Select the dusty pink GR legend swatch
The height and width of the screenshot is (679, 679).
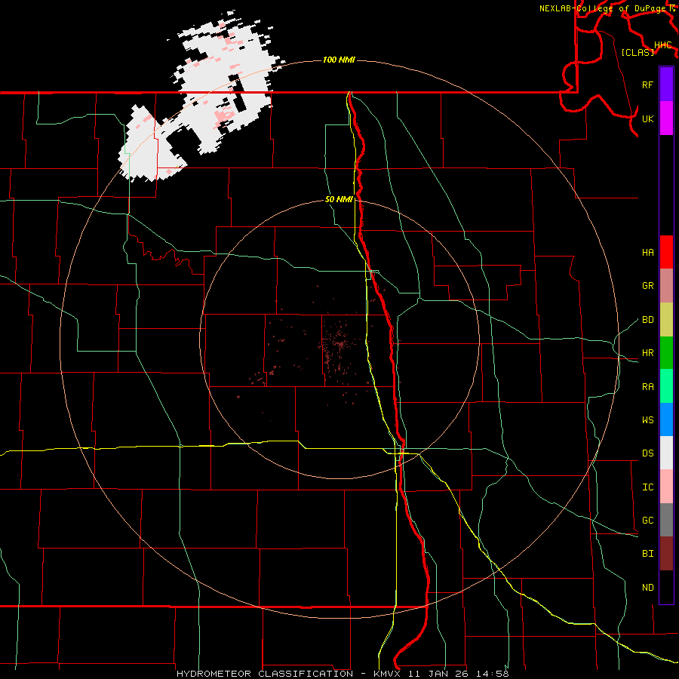pyautogui.click(x=666, y=285)
